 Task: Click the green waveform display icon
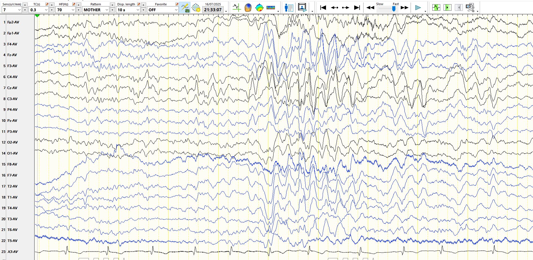pos(436,8)
